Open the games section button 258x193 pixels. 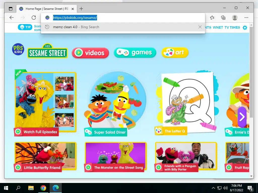[x=135, y=53]
